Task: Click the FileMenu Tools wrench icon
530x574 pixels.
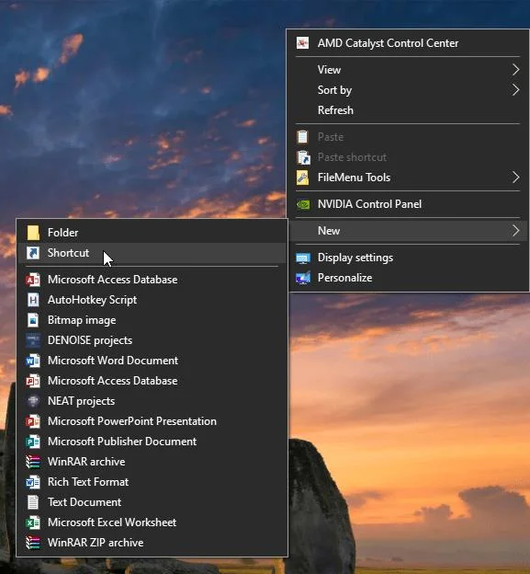Action: pyautogui.click(x=302, y=178)
